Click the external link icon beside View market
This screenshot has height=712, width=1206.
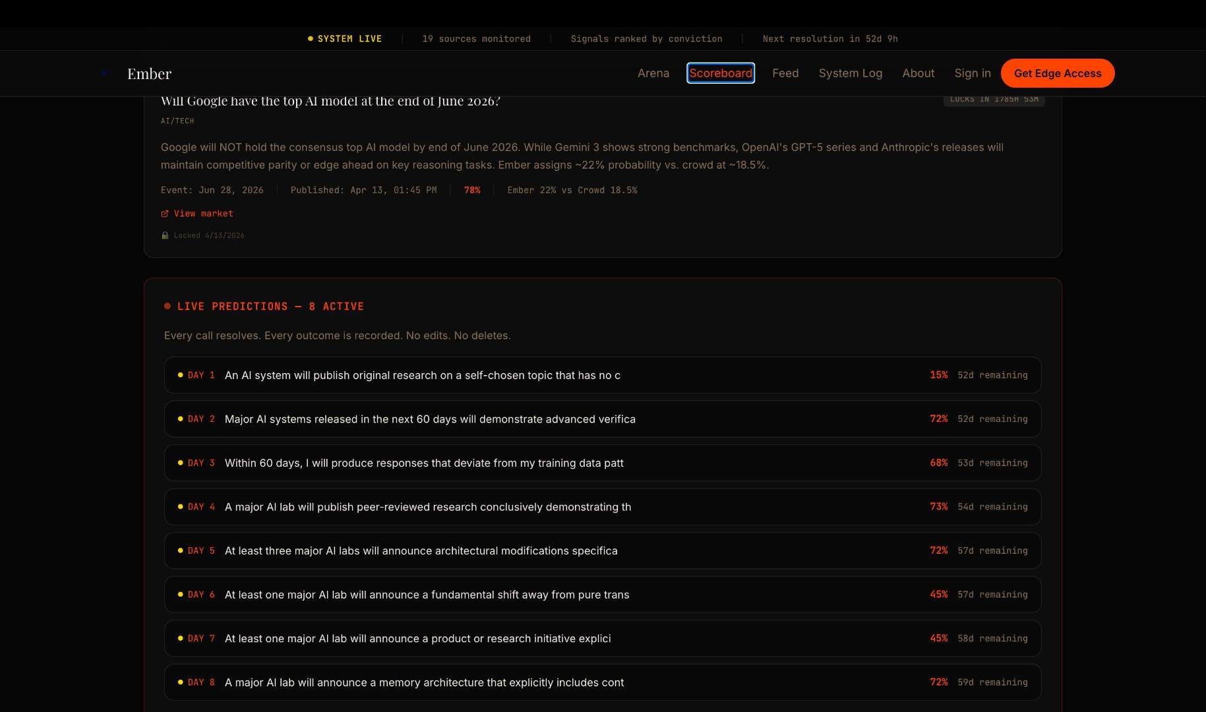[165, 214]
